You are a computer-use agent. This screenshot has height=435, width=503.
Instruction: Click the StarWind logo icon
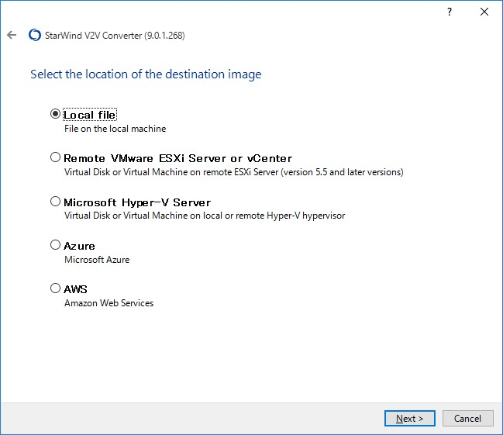coord(35,35)
